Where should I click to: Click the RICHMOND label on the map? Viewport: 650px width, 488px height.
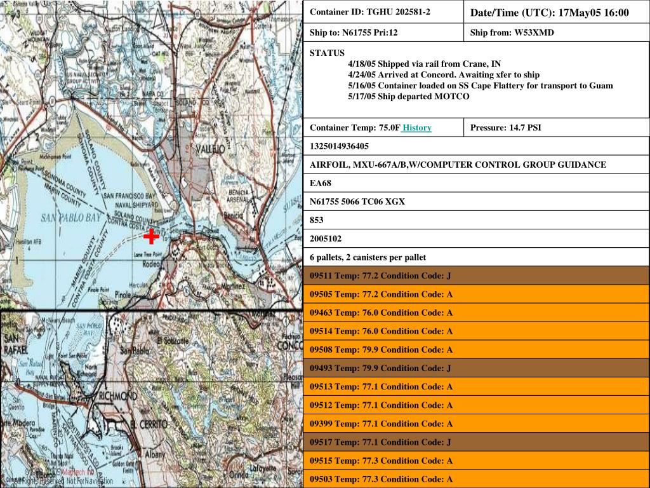tap(117, 396)
